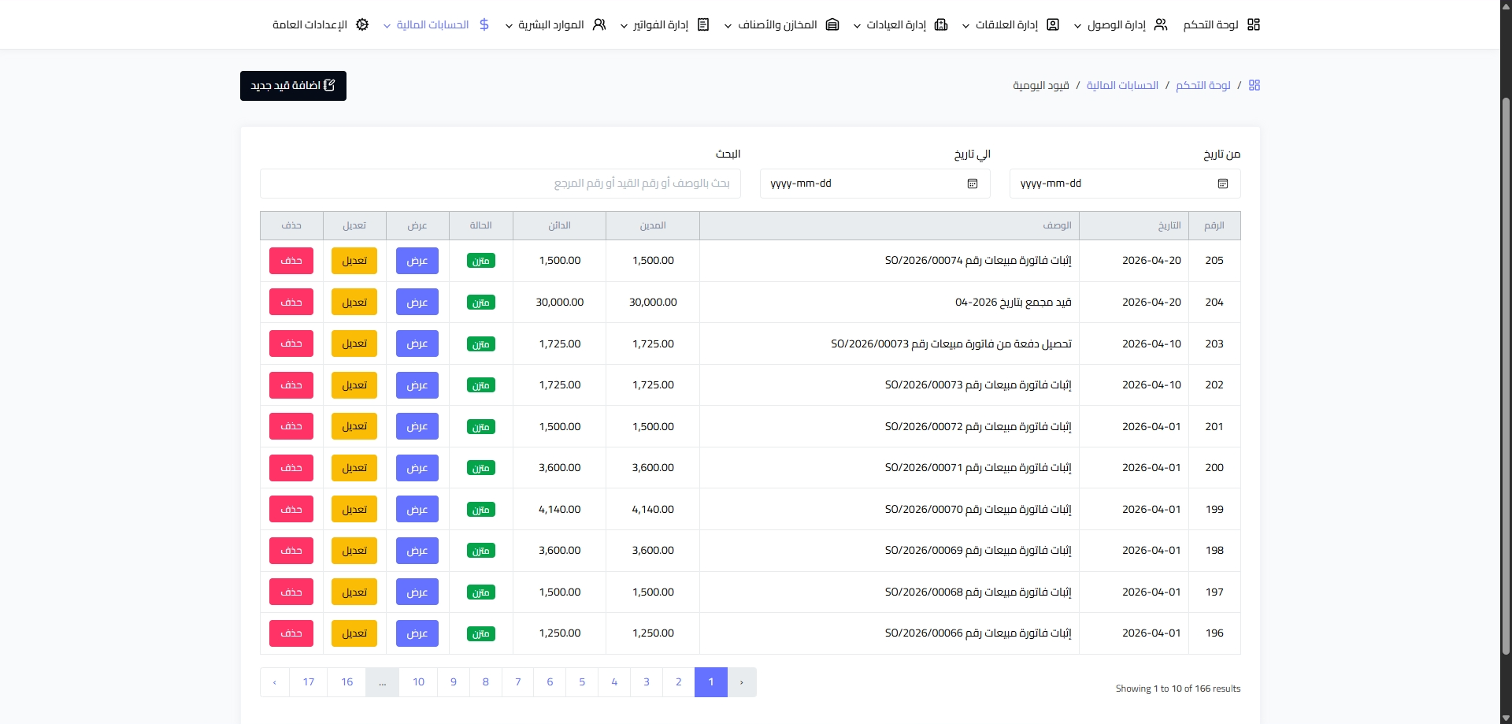Image resolution: width=1512 pixels, height=724 pixels.
Task: Go to page 5 in pagination
Action: coord(582,682)
